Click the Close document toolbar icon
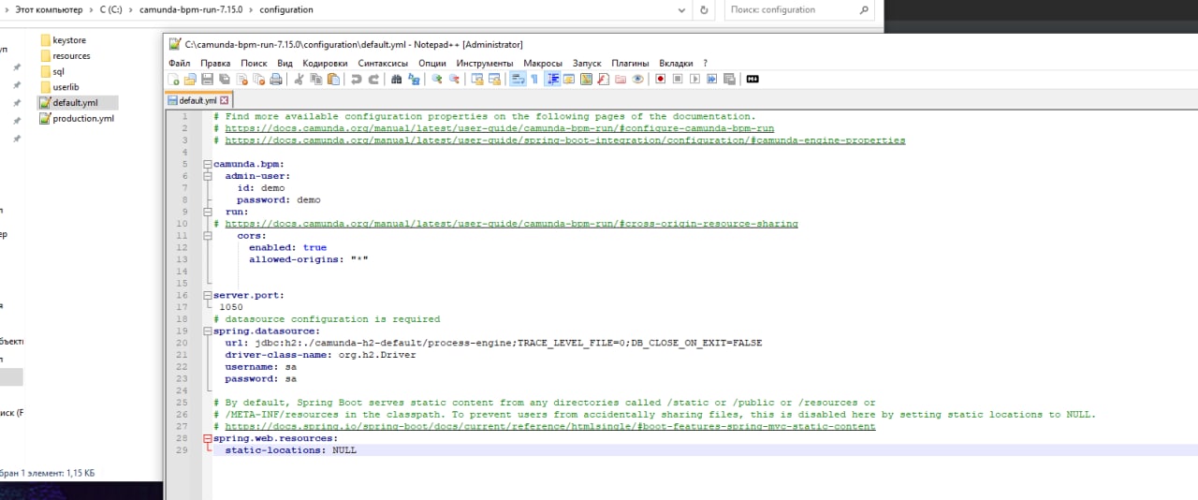 click(241, 80)
